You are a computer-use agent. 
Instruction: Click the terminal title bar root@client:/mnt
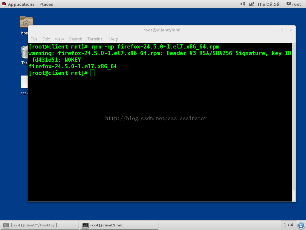click(x=162, y=30)
